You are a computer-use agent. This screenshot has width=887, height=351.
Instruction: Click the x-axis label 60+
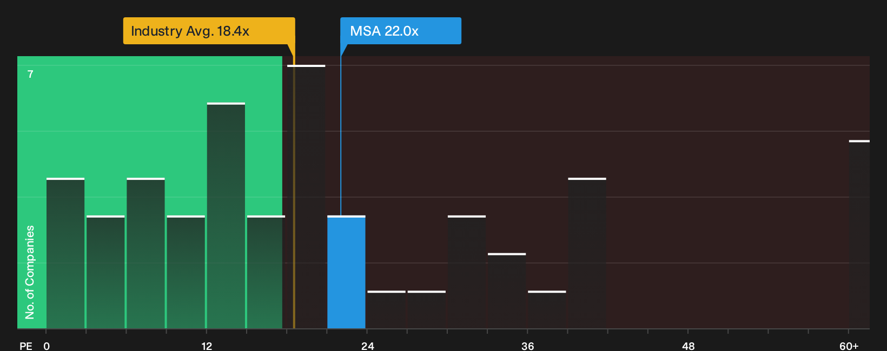click(x=849, y=346)
